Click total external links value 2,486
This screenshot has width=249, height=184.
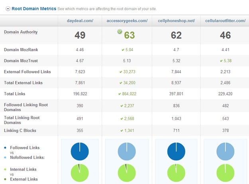pos(225,83)
